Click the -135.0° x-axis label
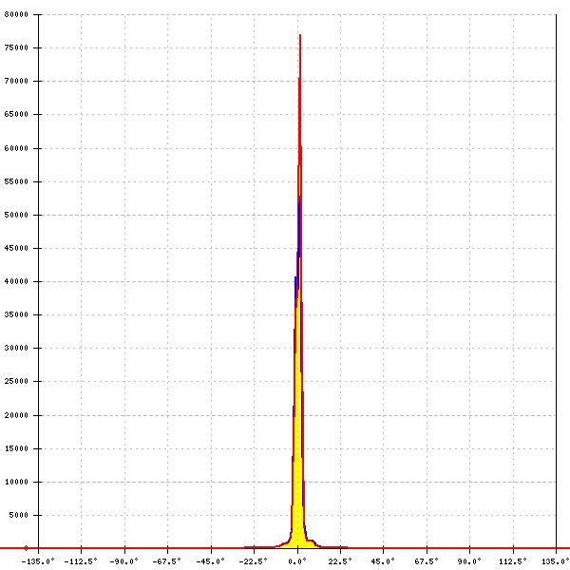The image size is (570, 570). click(x=38, y=561)
